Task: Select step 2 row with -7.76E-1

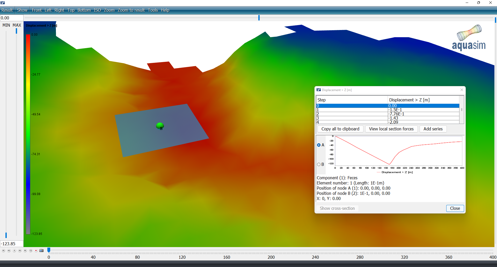Action: pos(388,114)
